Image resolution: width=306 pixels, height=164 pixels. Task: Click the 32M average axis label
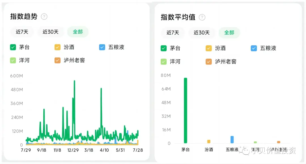tap(166, 116)
